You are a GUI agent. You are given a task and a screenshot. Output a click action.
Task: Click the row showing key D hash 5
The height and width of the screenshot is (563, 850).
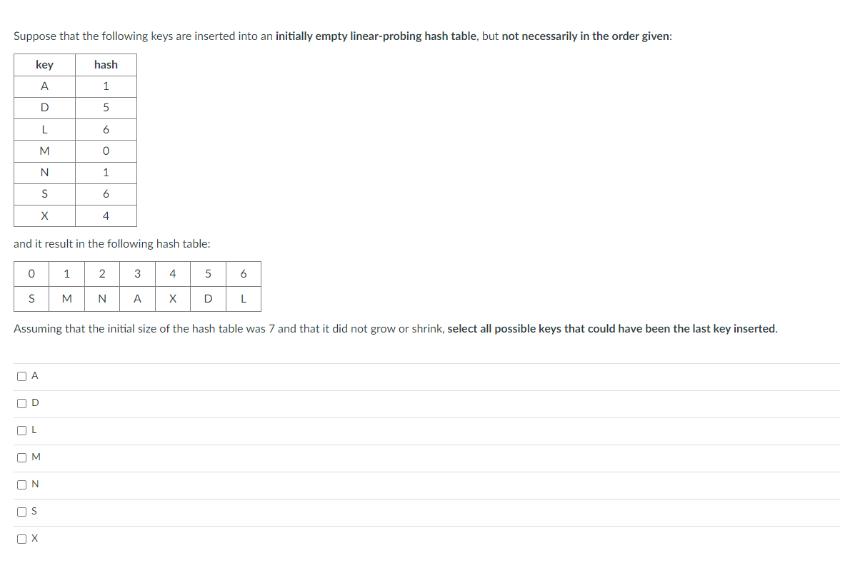(75, 108)
